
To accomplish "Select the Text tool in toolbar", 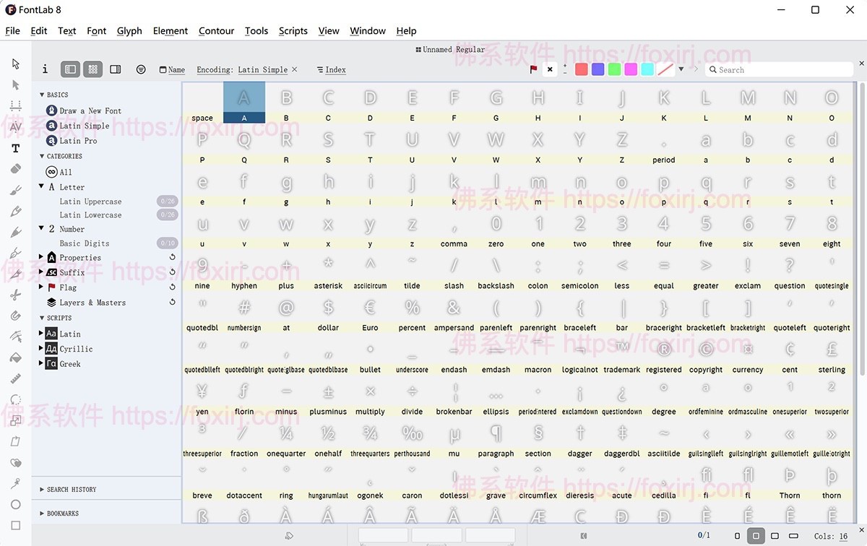I will pos(15,148).
